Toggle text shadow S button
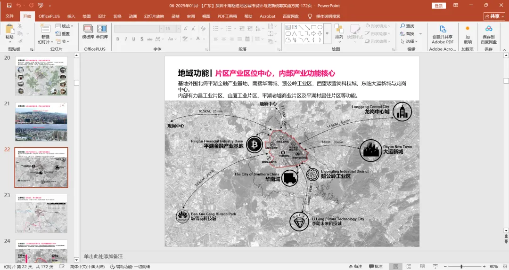 (141, 39)
